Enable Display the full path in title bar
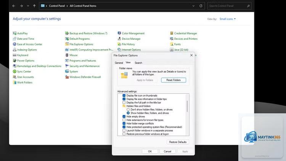This screenshot has height=161, width=286. [124, 103]
